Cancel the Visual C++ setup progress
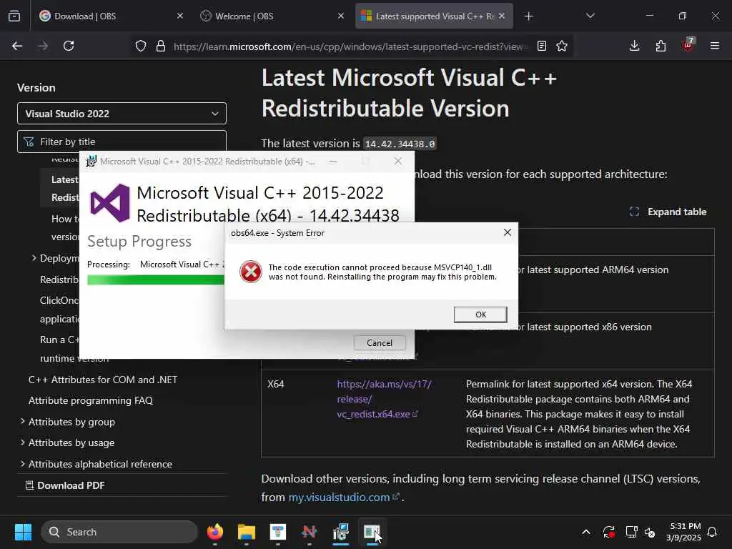The height and width of the screenshot is (549, 732). pyautogui.click(x=380, y=342)
